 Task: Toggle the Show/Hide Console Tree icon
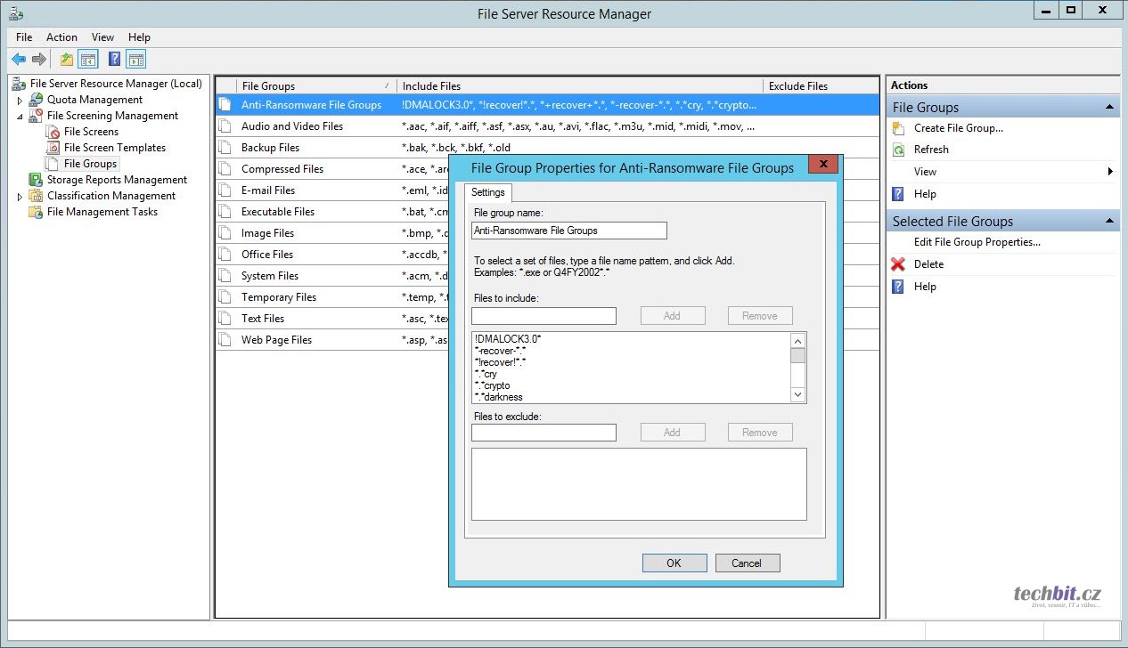tap(88, 60)
